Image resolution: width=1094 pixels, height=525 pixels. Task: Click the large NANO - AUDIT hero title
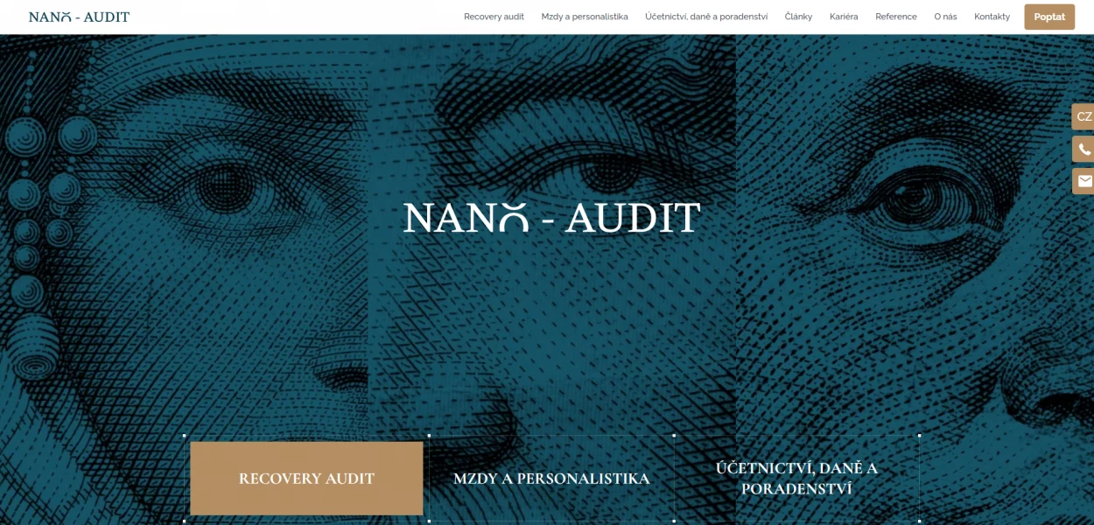click(x=551, y=218)
